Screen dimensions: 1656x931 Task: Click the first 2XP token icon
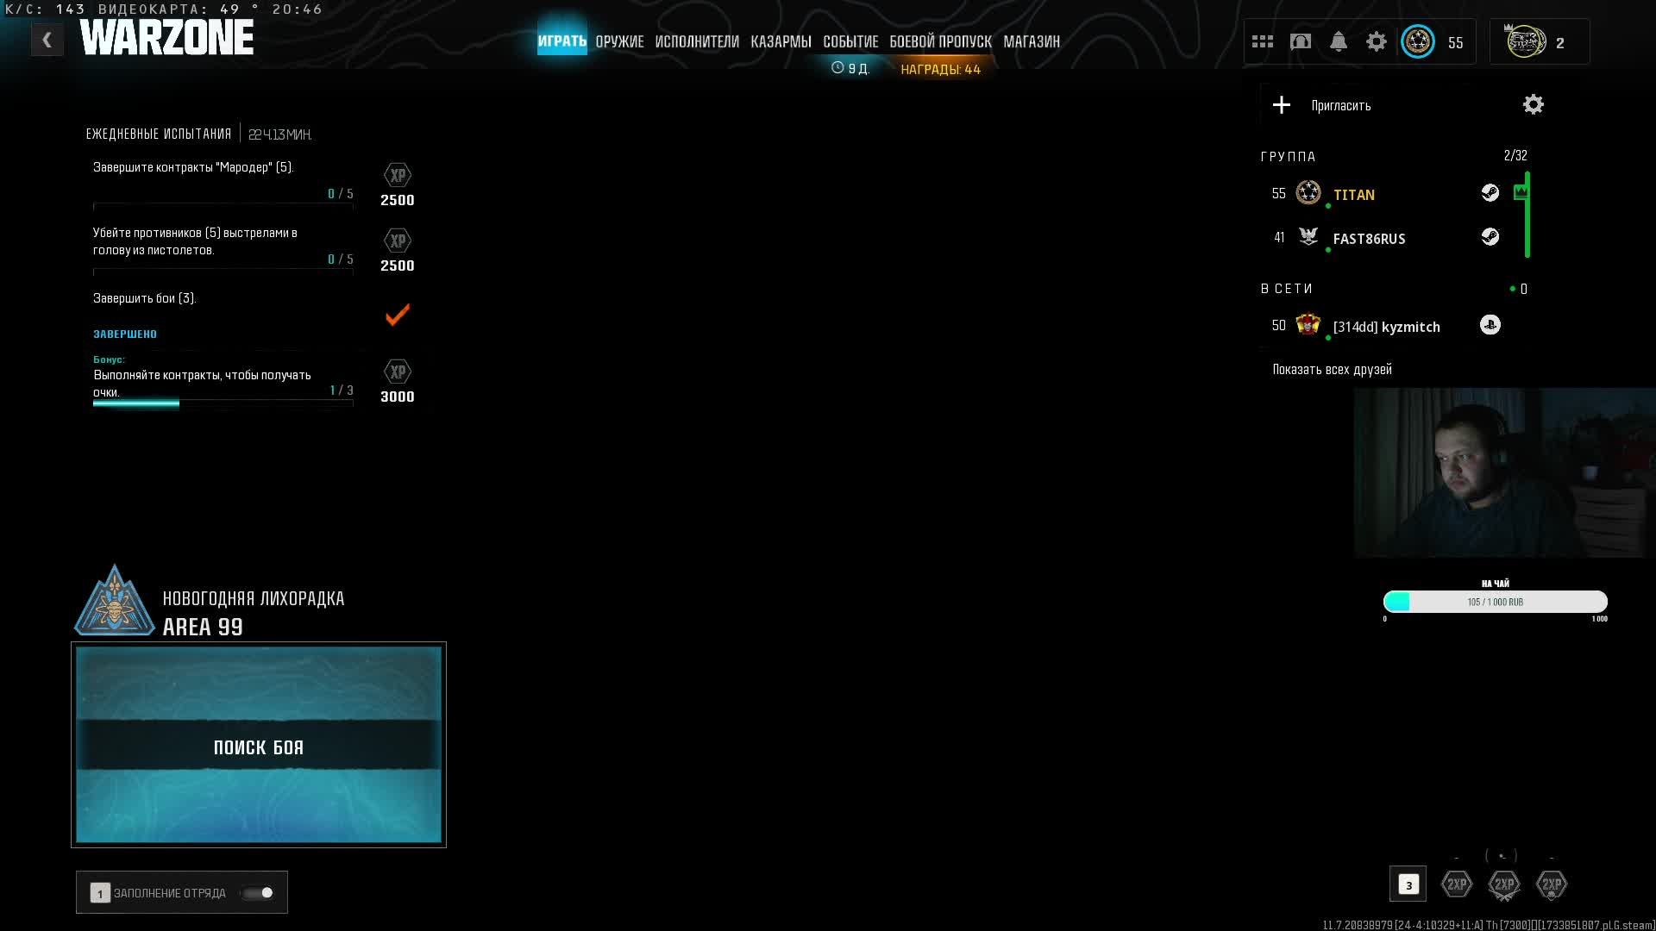click(x=1457, y=884)
